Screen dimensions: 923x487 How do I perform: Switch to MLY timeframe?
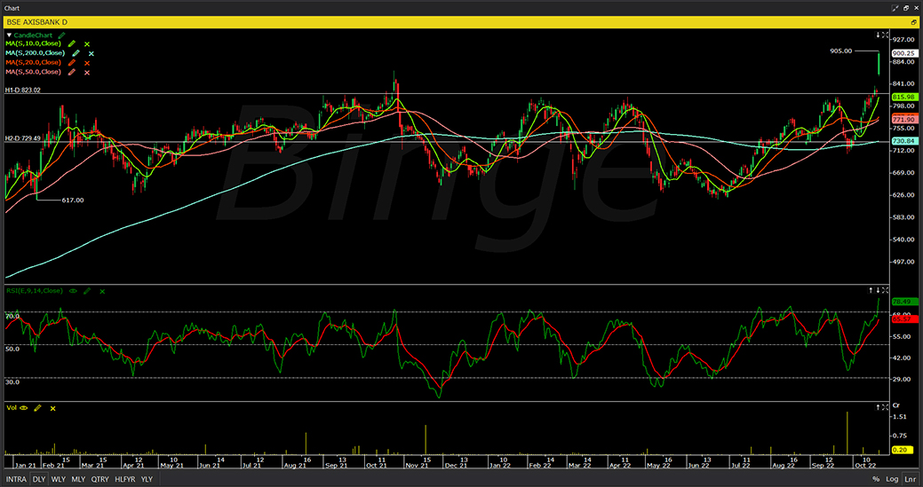[78, 479]
